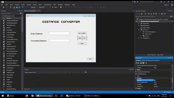Click the Properties panel vertical scrollbar thumb
The width and height of the screenshot is (174, 98).
click(172, 81)
